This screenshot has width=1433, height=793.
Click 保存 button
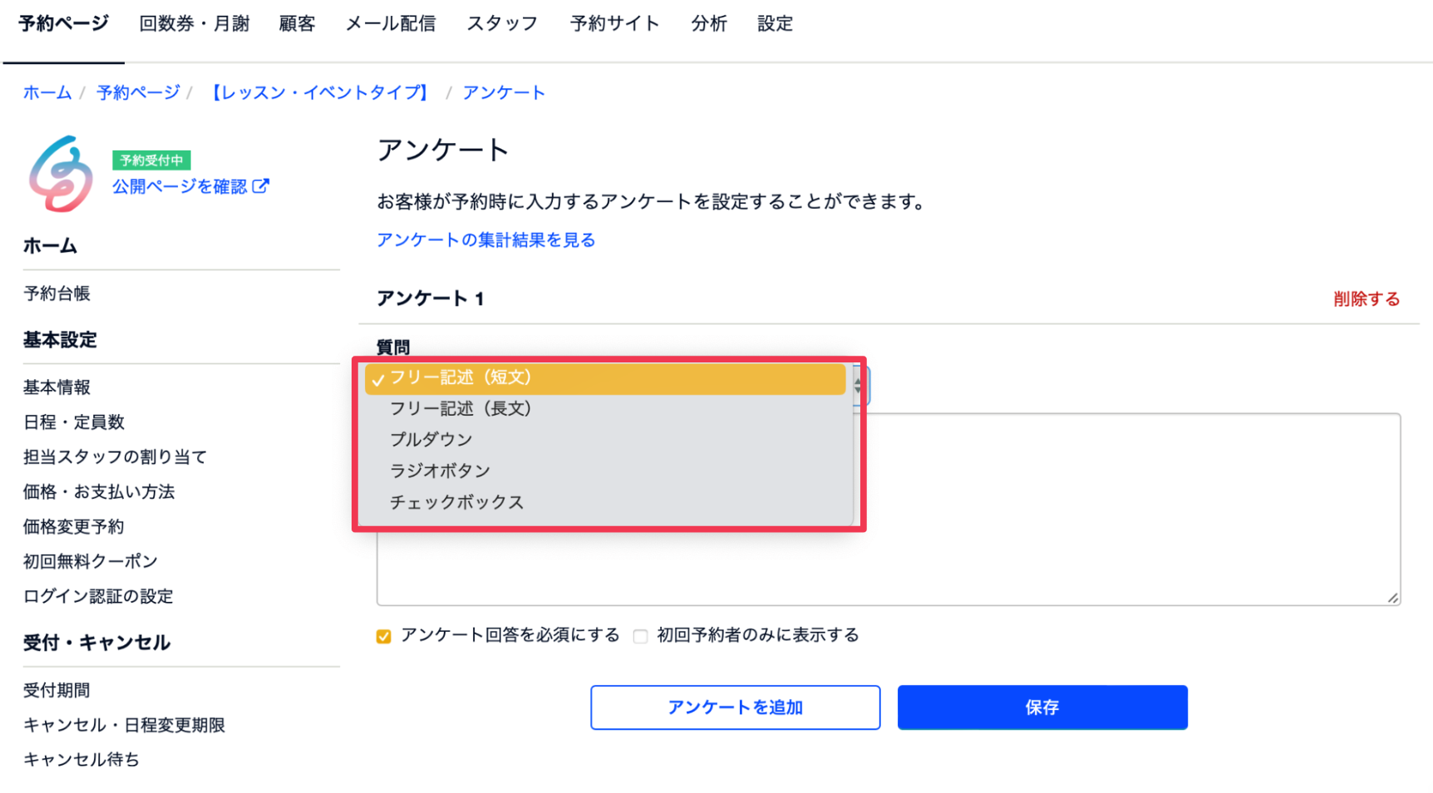point(1042,707)
